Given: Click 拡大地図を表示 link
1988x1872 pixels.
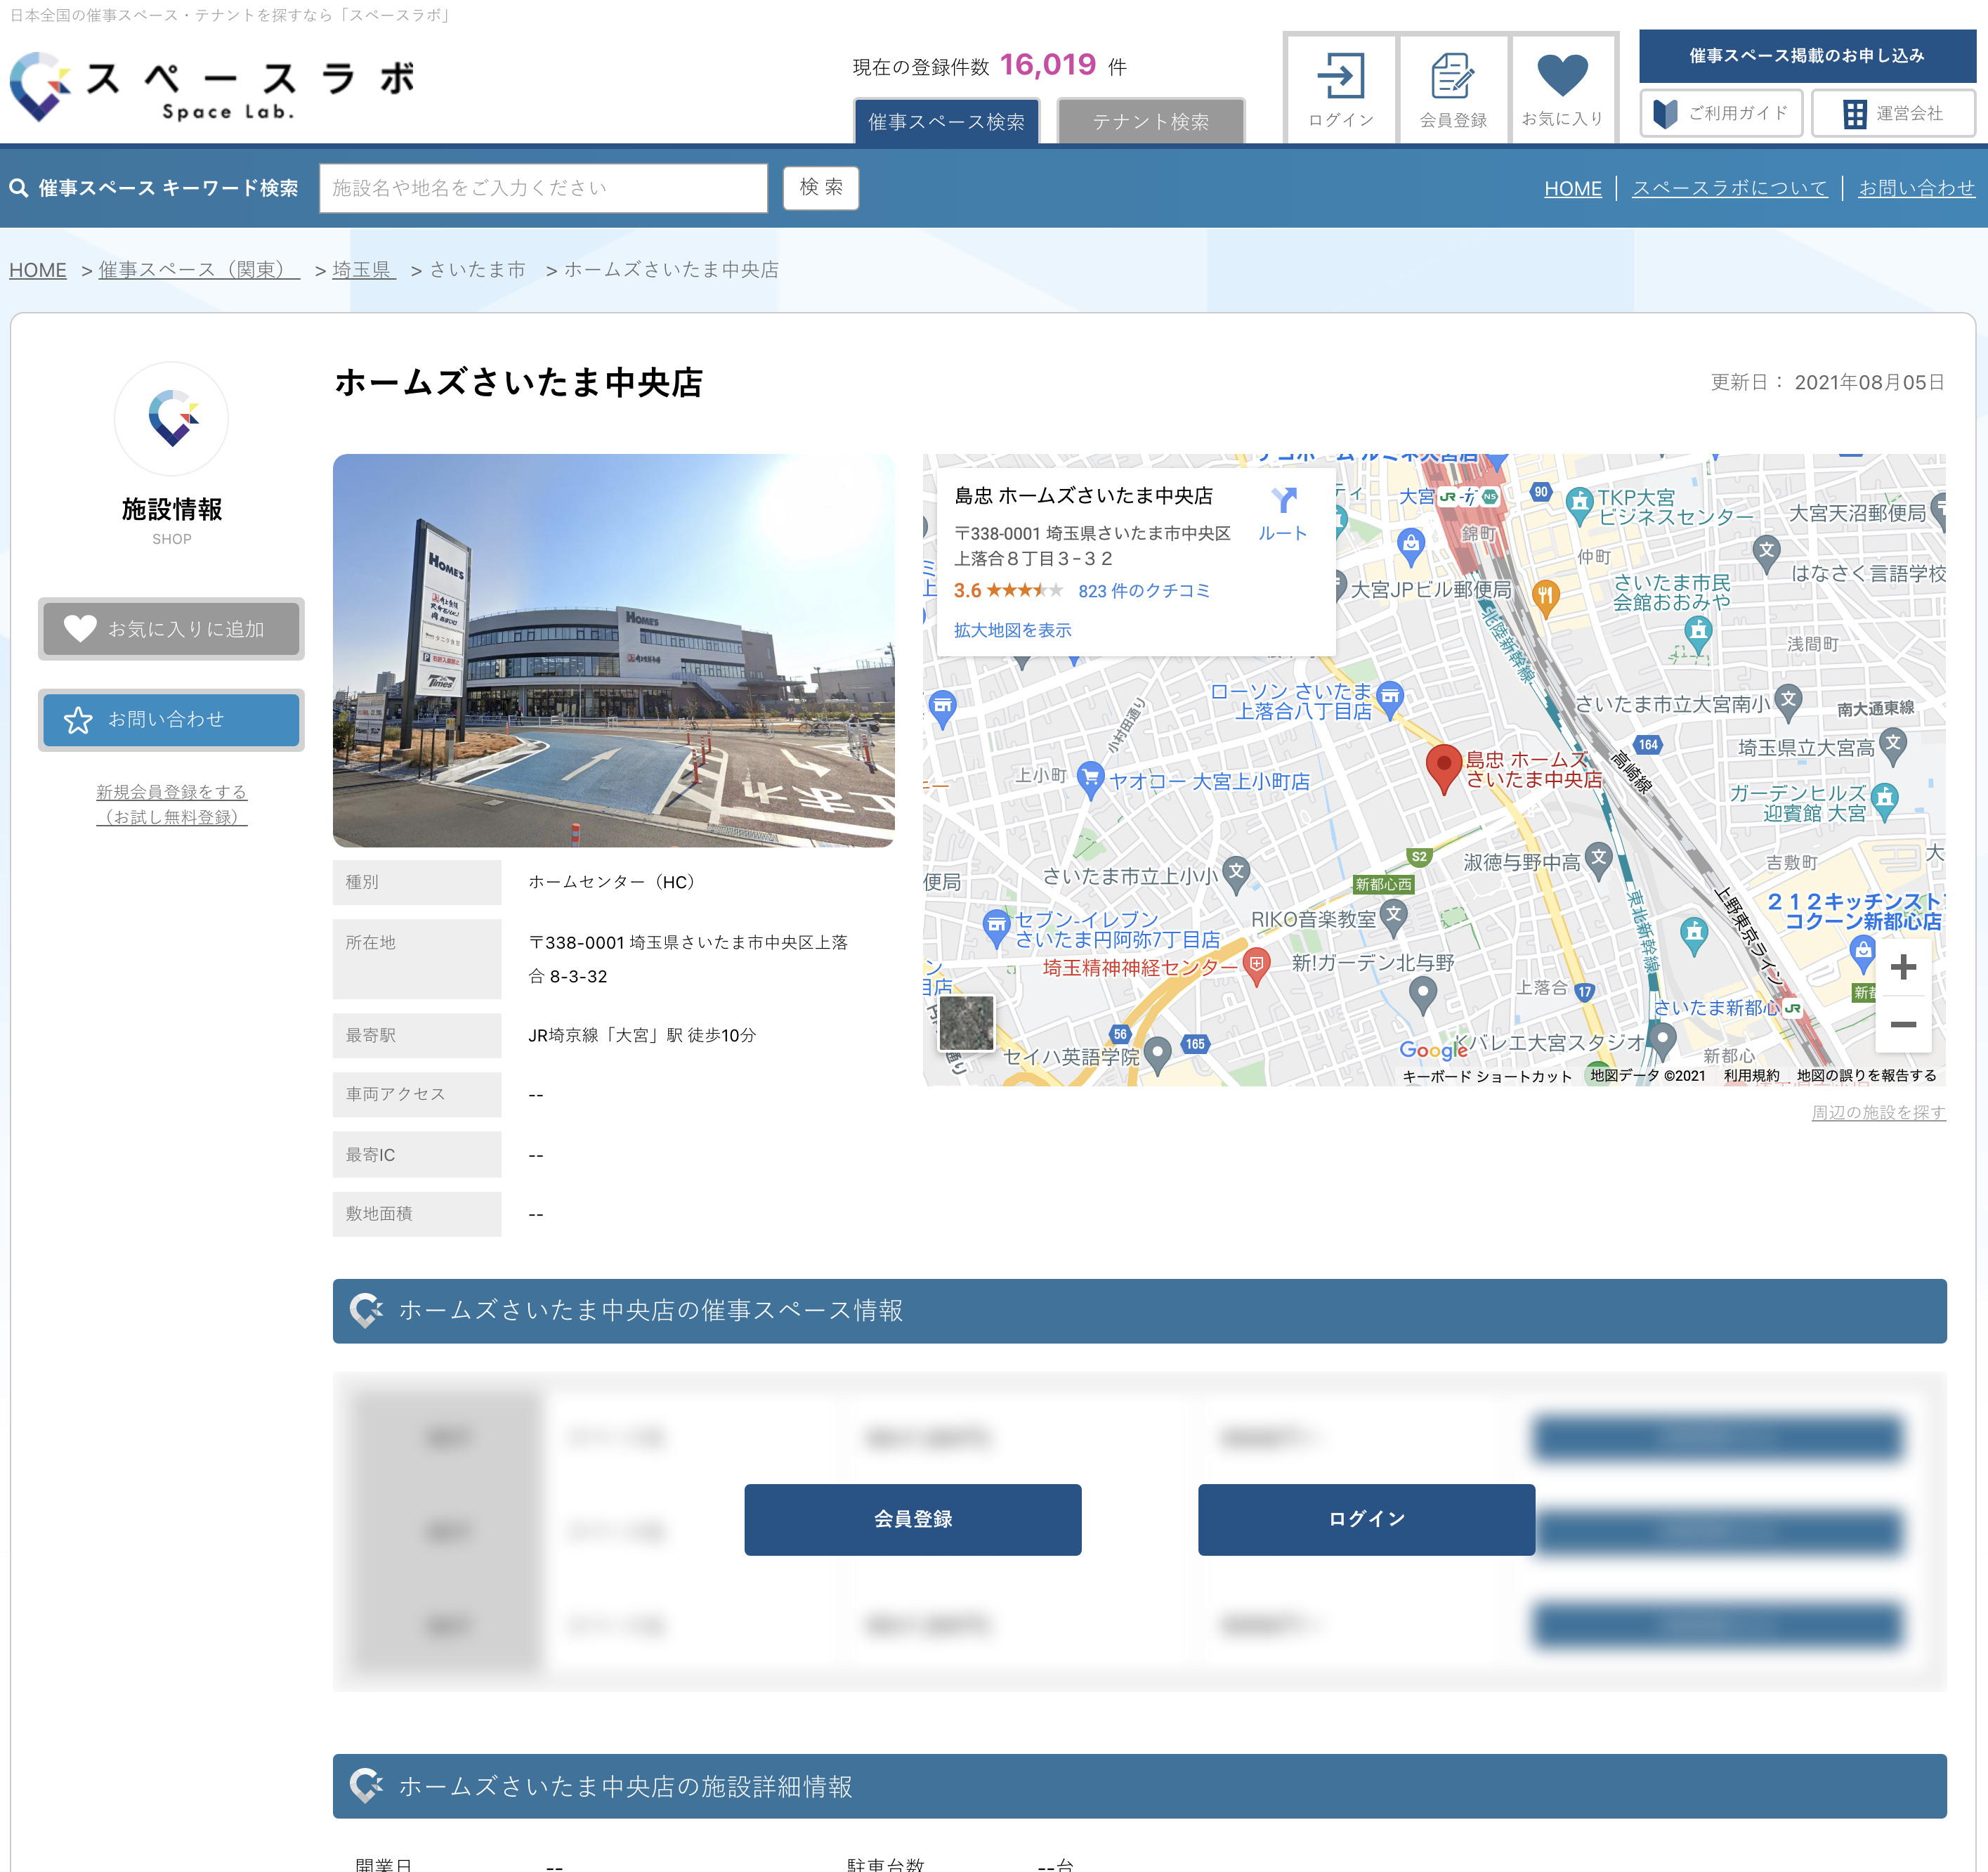Looking at the screenshot, I should click(x=1012, y=630).
